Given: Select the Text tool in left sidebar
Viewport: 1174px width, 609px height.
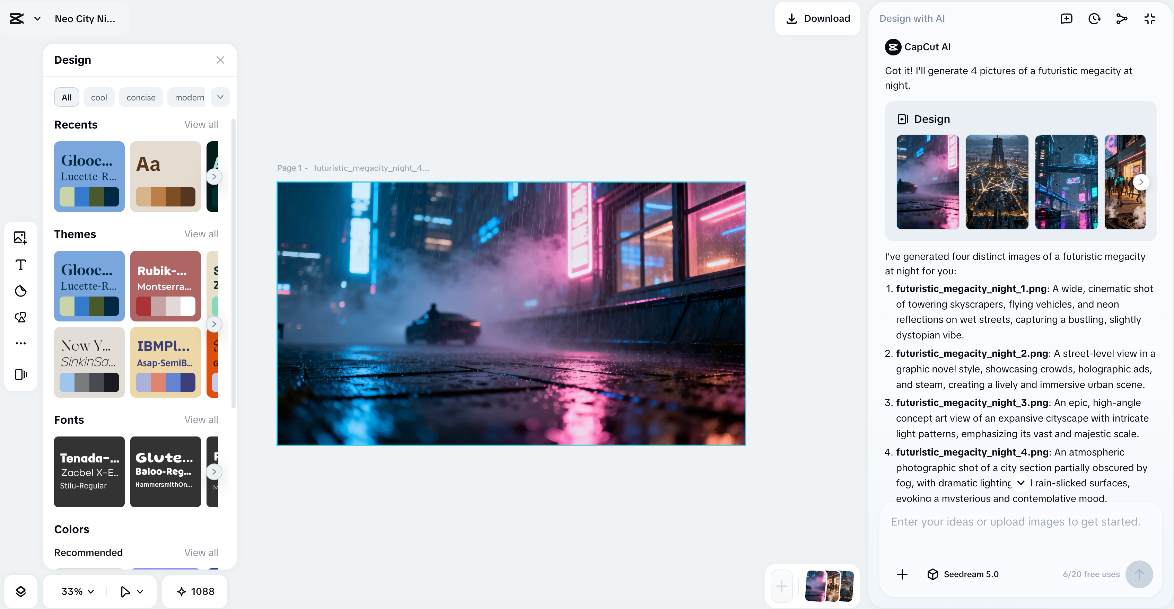Looking at the screenshot, I should point(20,265).
